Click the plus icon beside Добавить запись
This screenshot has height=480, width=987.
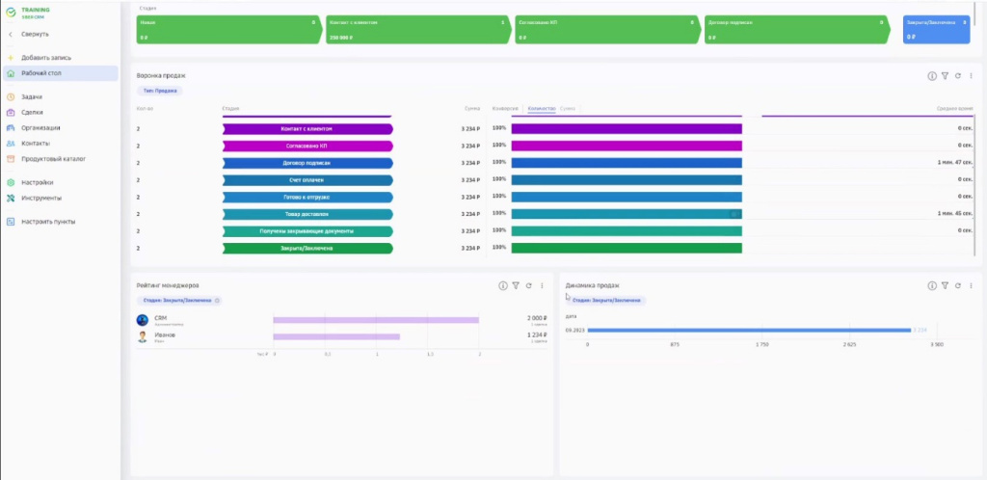10,58
